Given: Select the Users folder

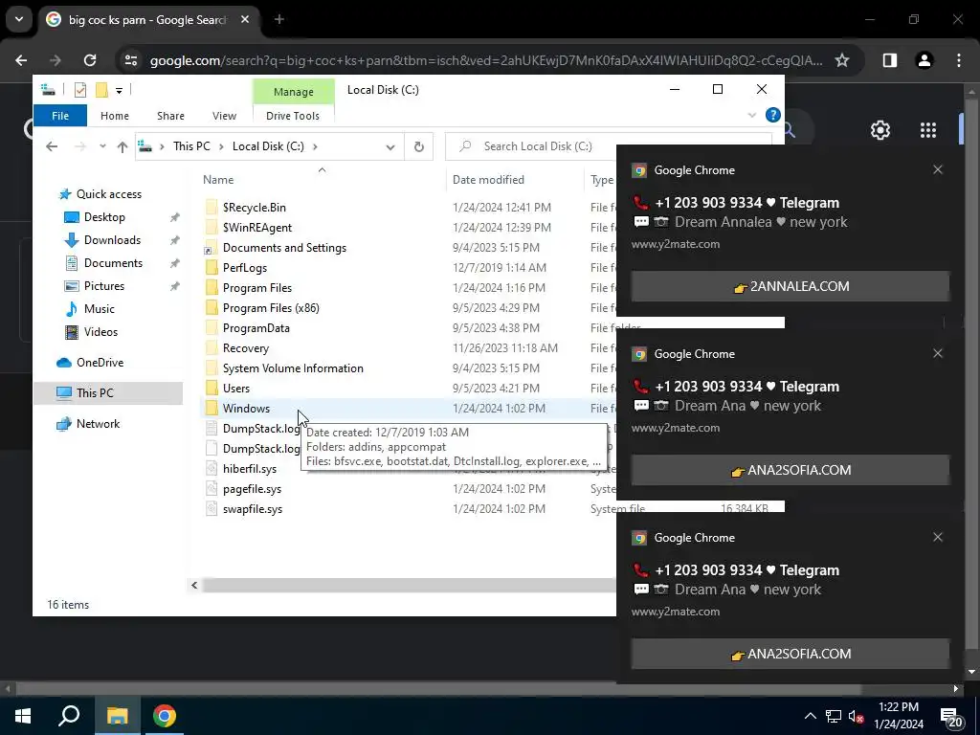Looking at the screenshot, I should pyautogui.click(x=235, y=389).
